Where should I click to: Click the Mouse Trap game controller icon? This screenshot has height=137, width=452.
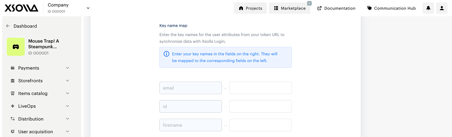click(16, 47)
